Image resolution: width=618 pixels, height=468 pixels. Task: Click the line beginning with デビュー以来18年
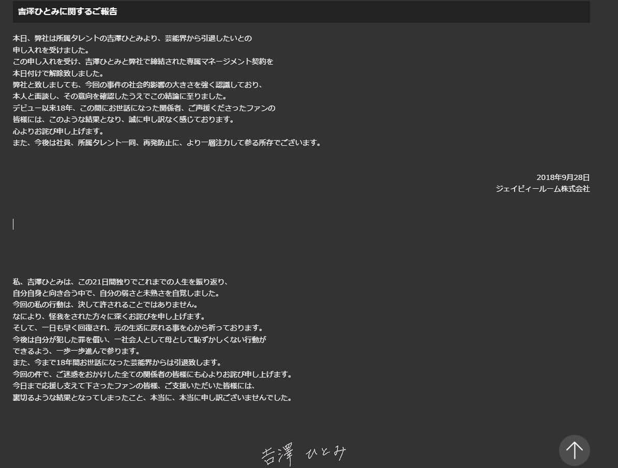point(144,108)
